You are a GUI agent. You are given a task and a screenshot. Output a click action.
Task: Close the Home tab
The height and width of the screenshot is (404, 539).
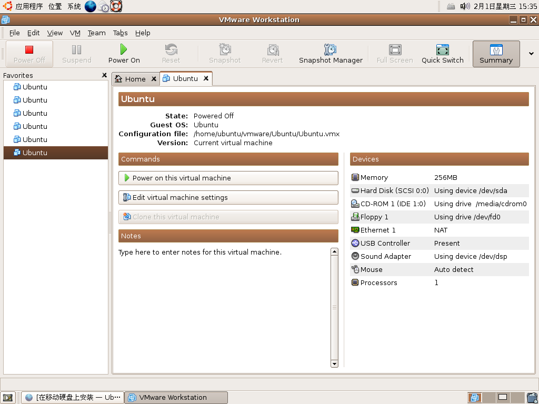click(154, 79)
